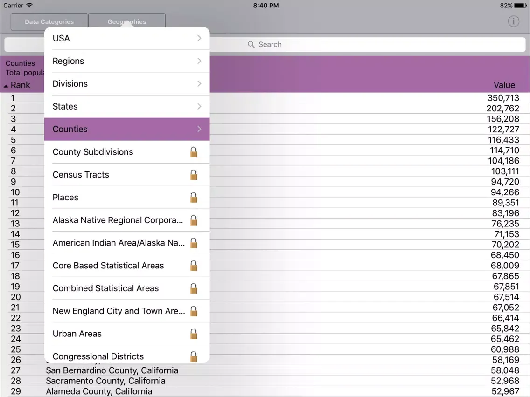Tap the lock icon beside Census Tracts

click(x=194, y=175)
